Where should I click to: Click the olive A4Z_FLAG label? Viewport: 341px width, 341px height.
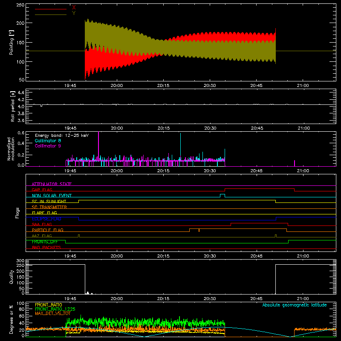point(42,236)
